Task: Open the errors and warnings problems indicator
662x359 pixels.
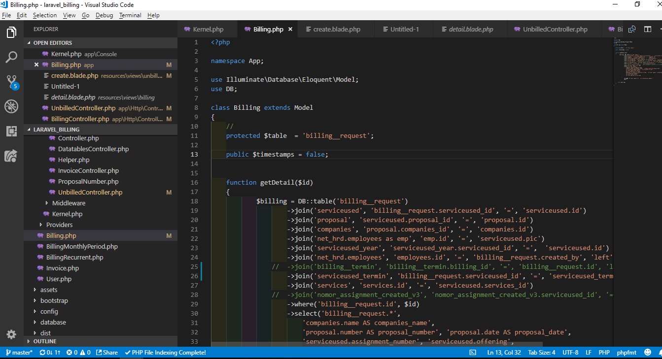Action: [79, 353]
